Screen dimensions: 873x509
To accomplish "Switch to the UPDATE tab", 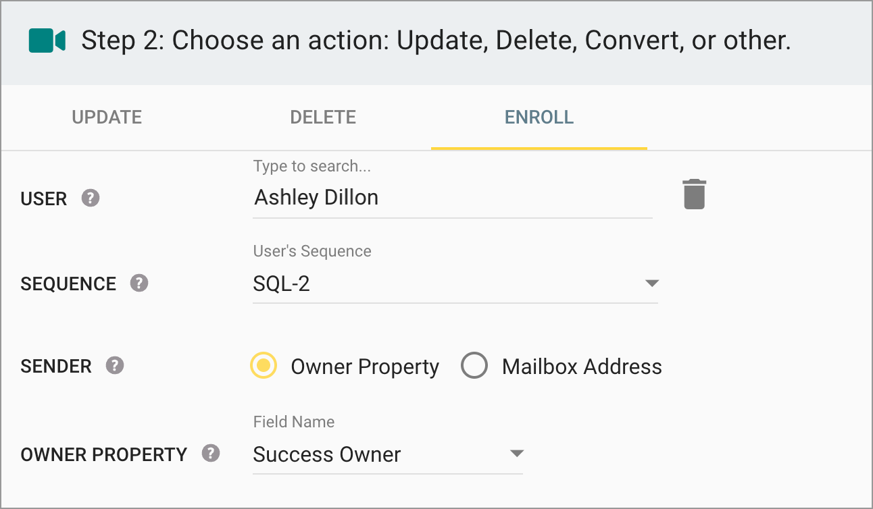I will (x=106, y=117).
